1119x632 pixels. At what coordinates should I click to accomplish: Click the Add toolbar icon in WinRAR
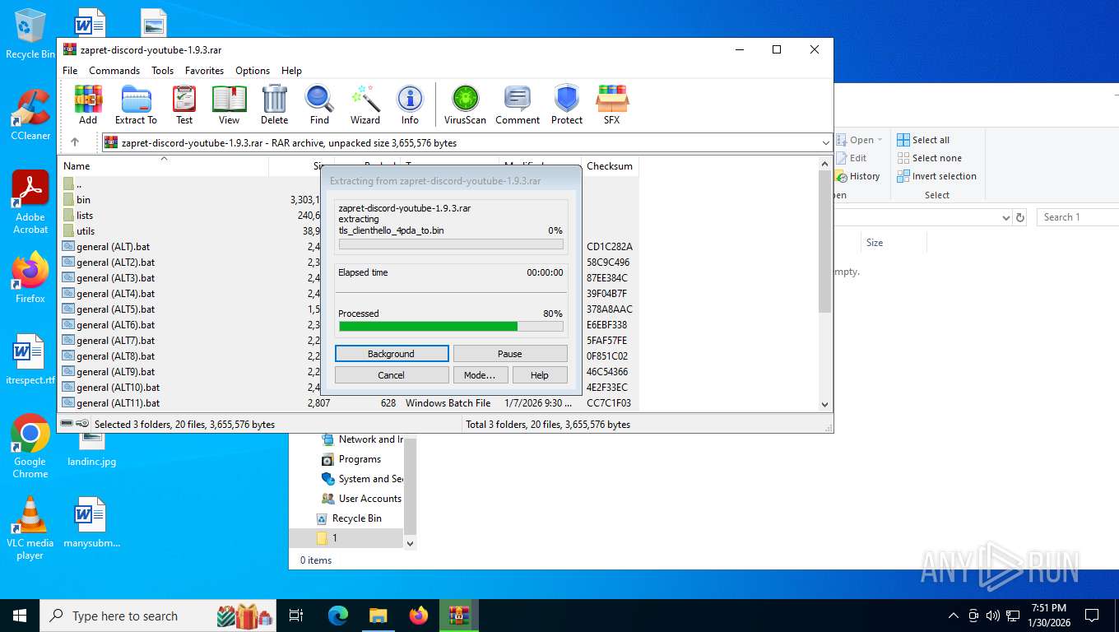(x=88, y=105)
